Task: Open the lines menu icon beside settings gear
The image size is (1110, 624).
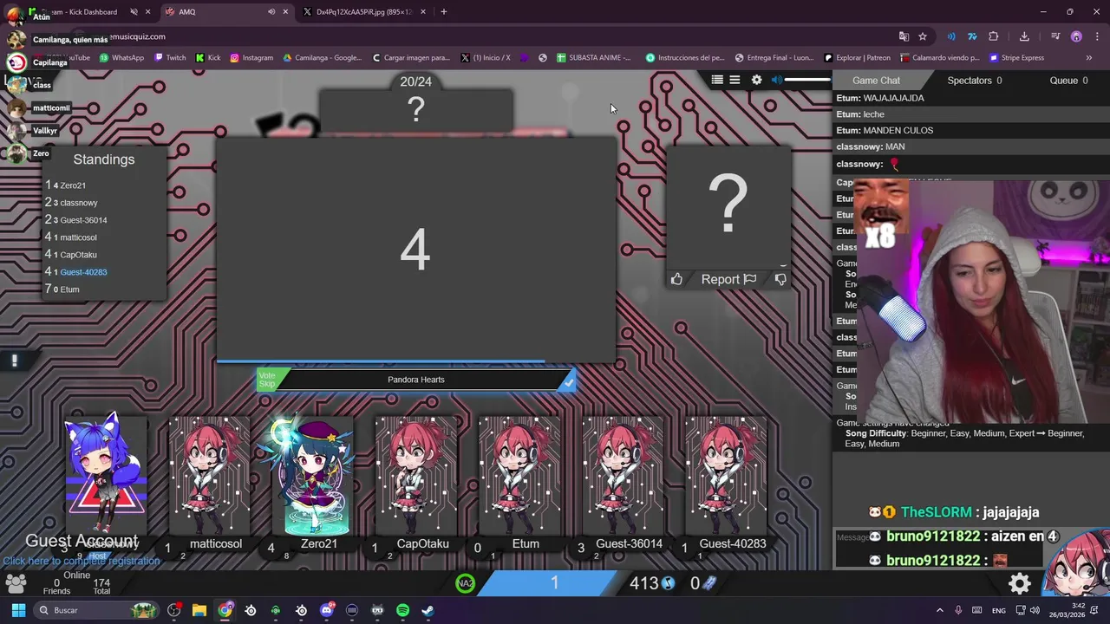Action: click(735, 80)
